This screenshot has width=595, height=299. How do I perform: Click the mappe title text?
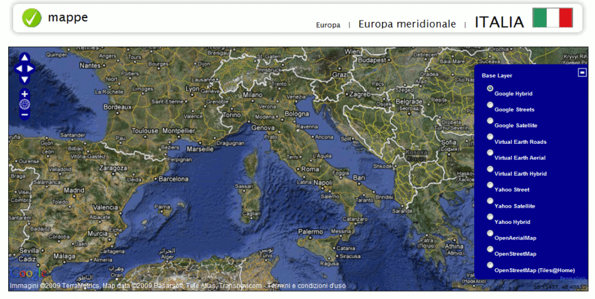coord(68,18)
